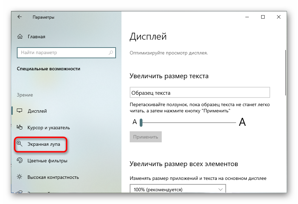Click the Курсор и указатель cursor icon
This screenshot has width=298, height=204.
pos(20,127)
